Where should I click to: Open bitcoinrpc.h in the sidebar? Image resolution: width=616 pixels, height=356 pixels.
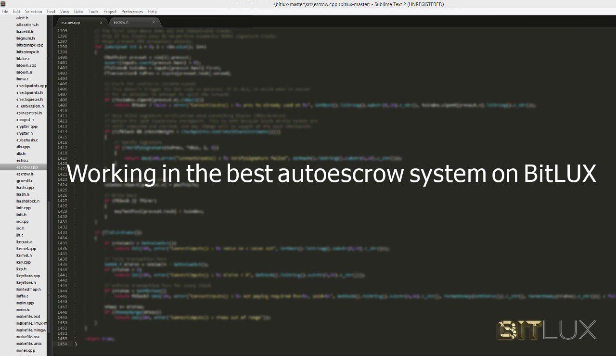28,52
